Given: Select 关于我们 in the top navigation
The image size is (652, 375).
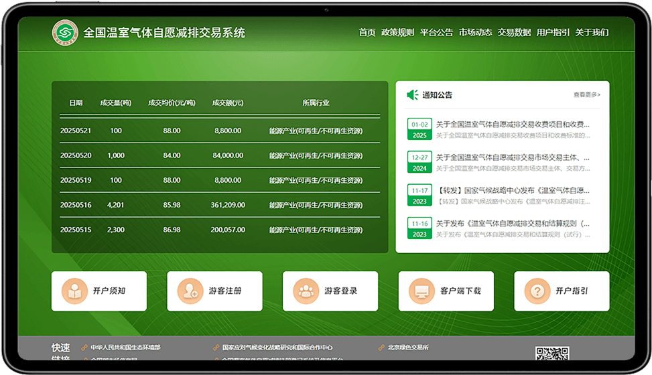Looking at the screenshot, I should tap(592, 32).
